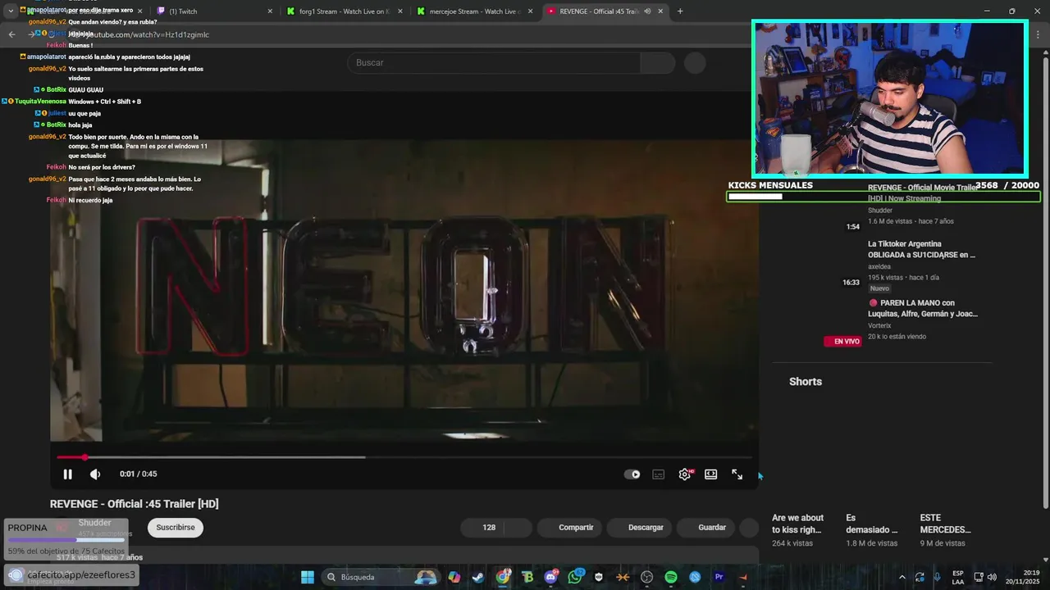The image size is (1050, 590).
Task: Switch to theater mode view
Action: [x=711, y=474]
